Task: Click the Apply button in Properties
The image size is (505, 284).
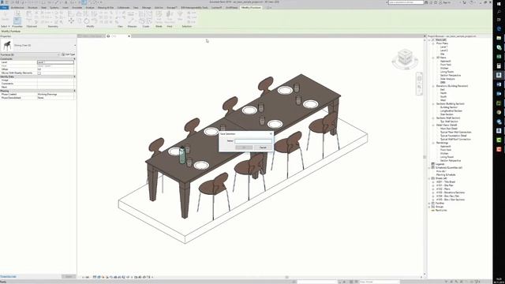Action: [69, 277]
